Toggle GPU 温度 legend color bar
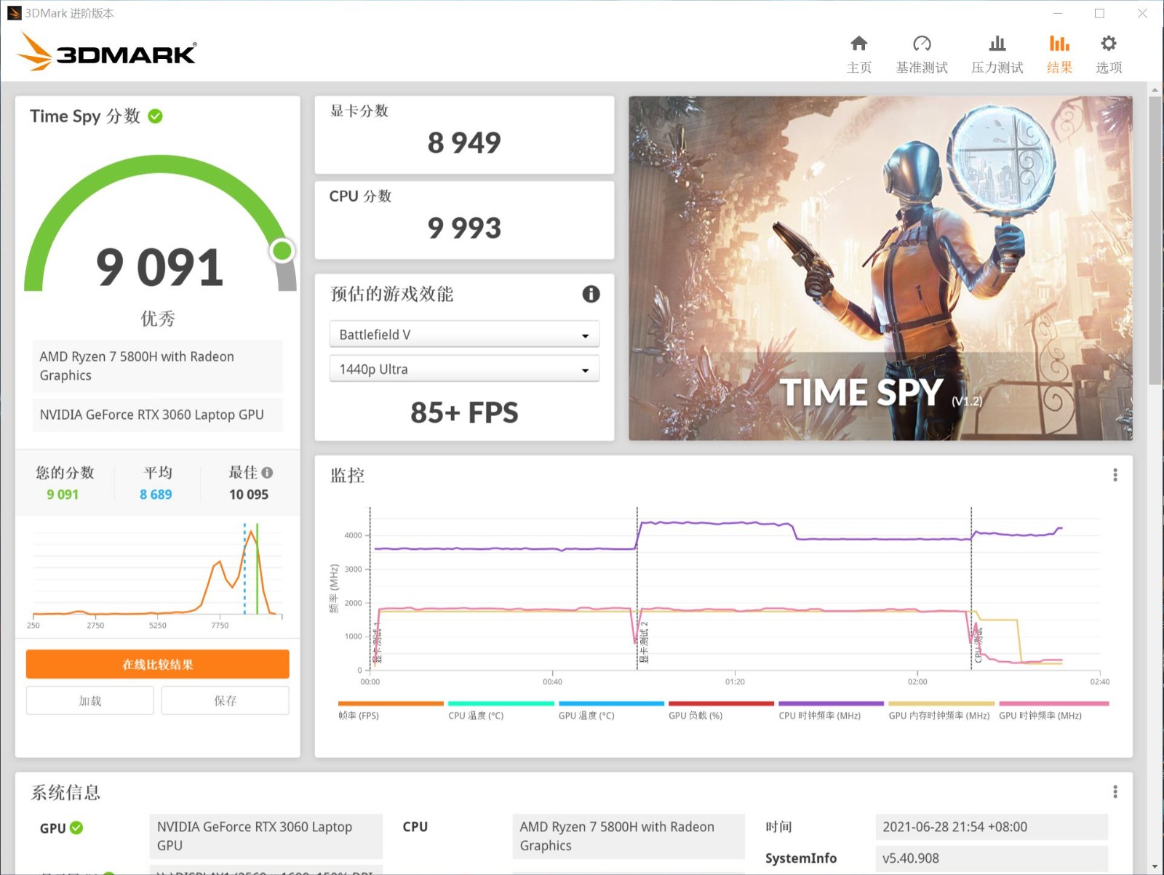The height and width of the screenshot is (875, 1164). (x=611, y=703)
